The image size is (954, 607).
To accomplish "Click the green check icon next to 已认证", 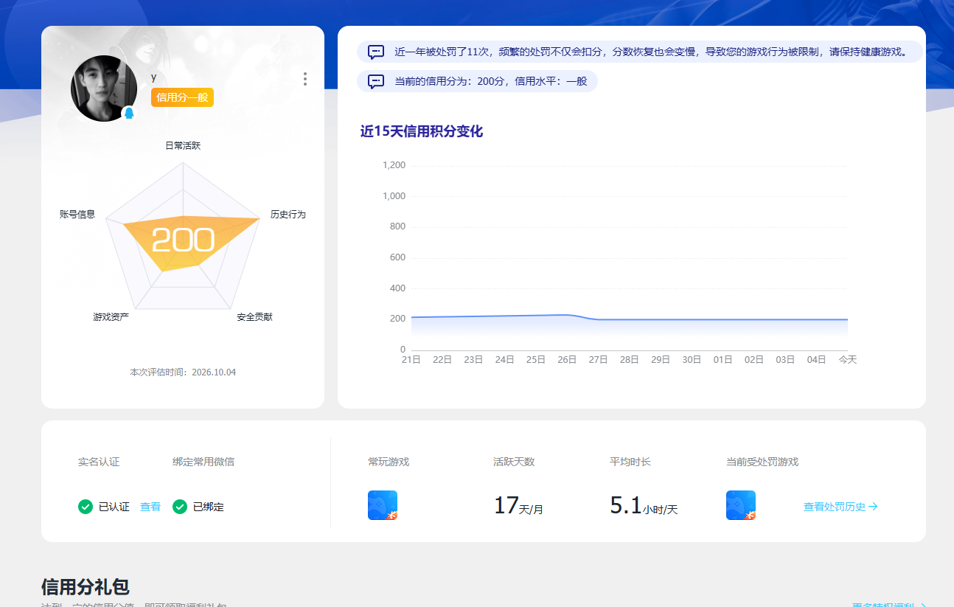I will click(86, 507).
